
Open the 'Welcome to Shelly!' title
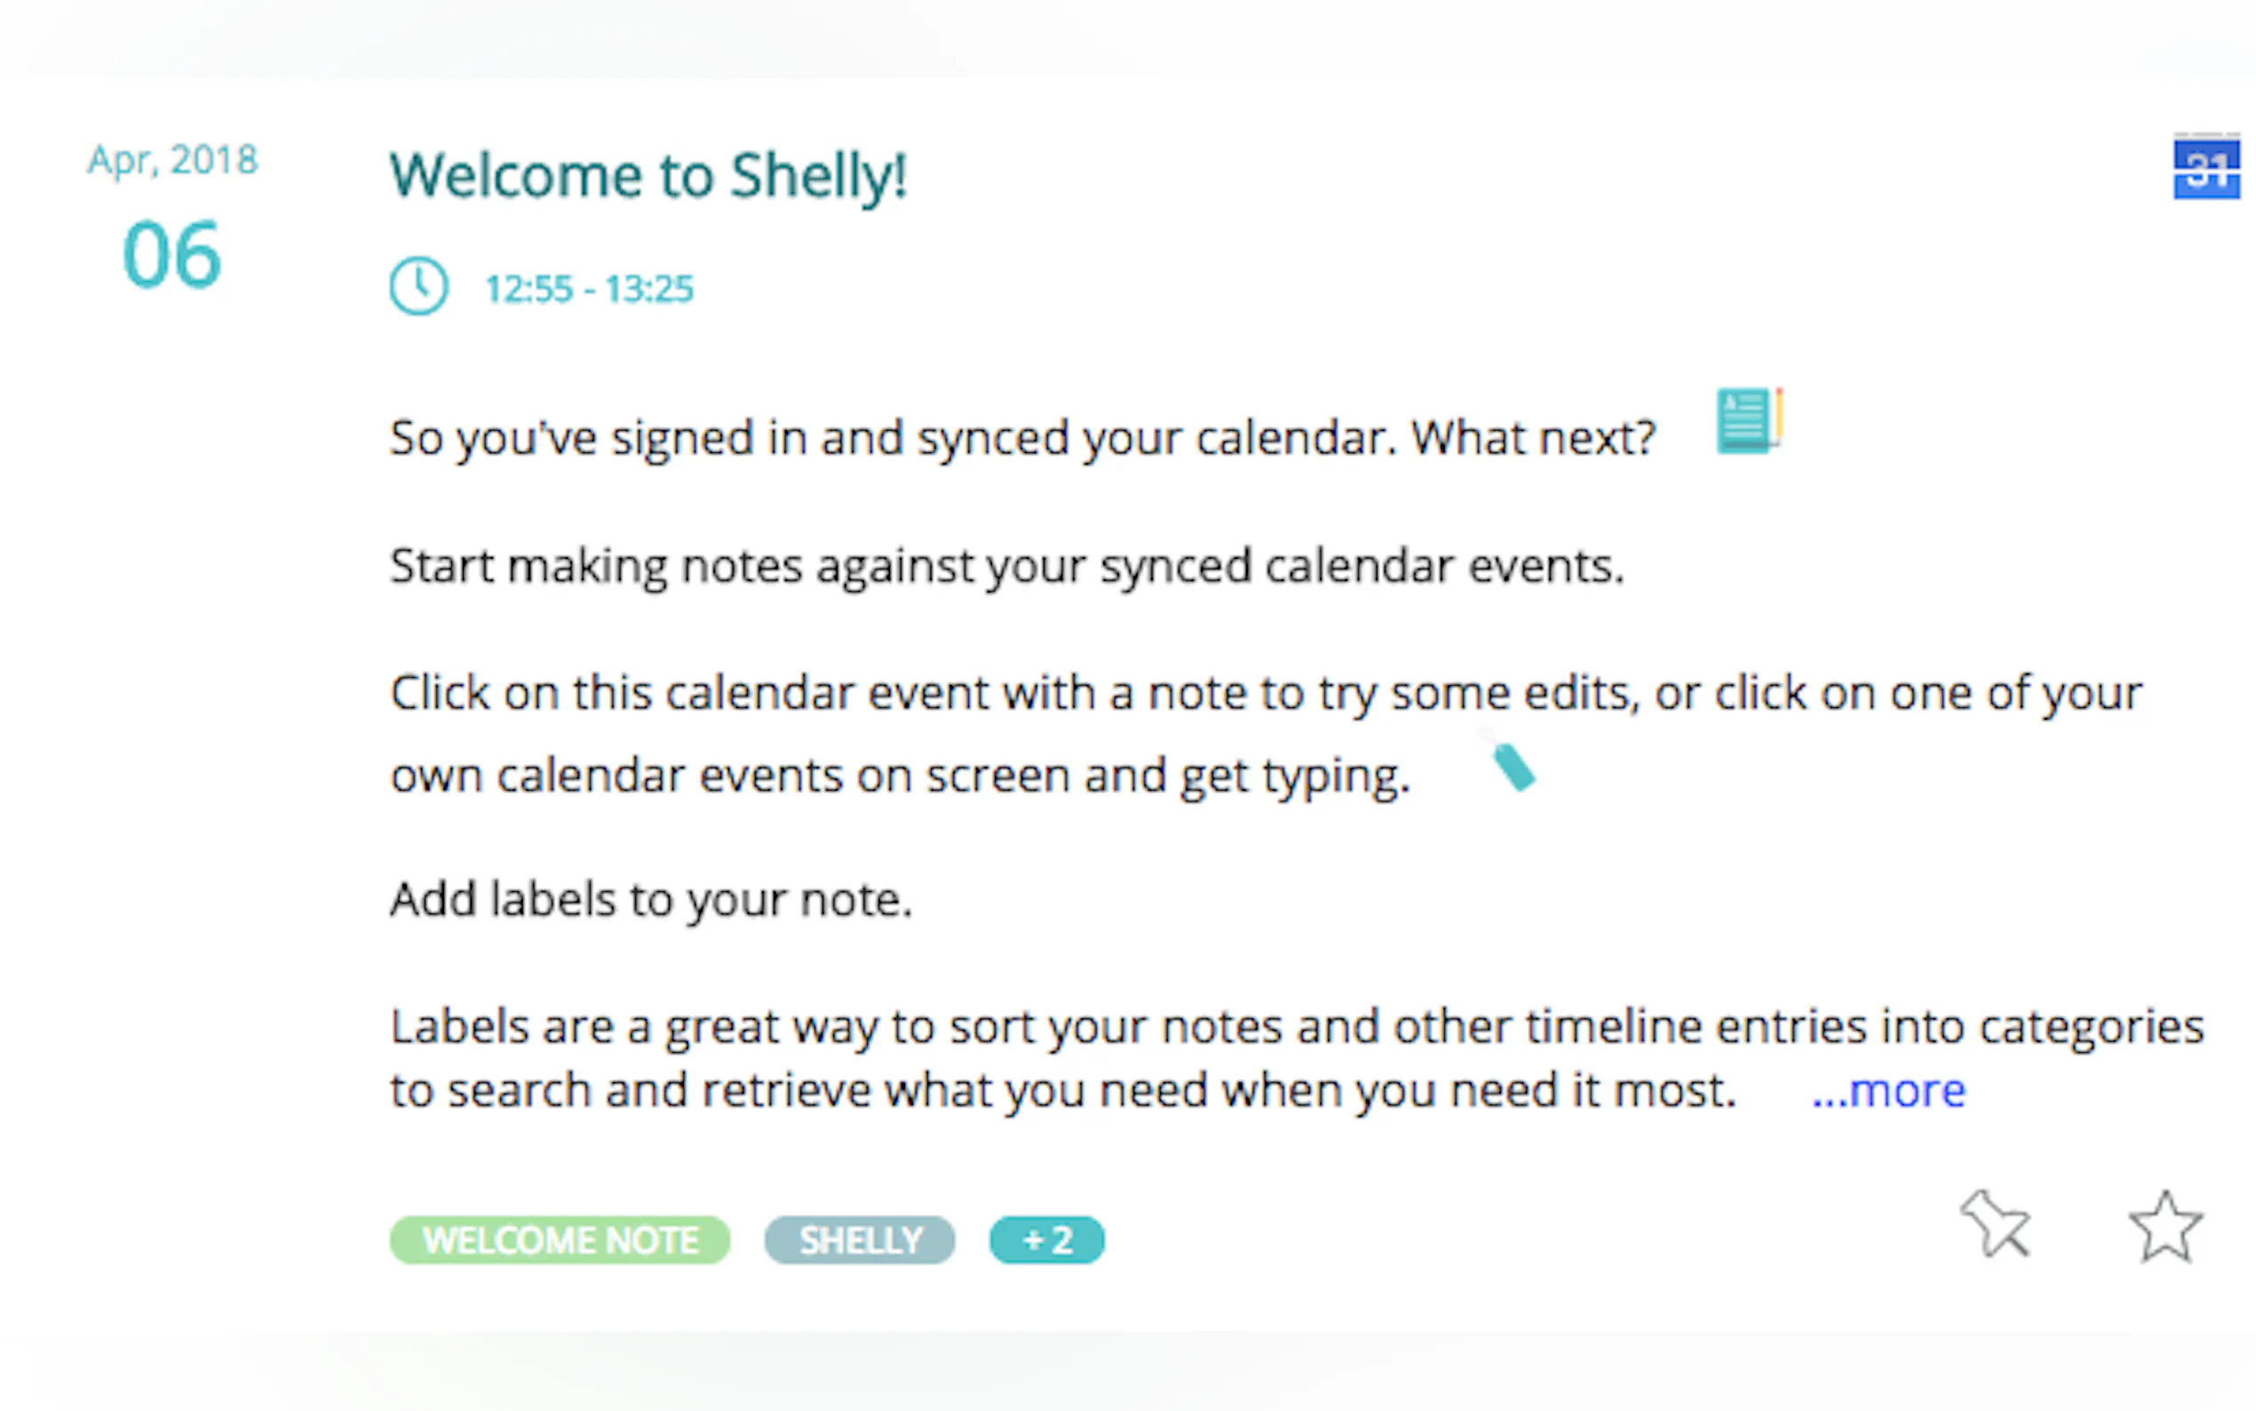coord(648,175)
